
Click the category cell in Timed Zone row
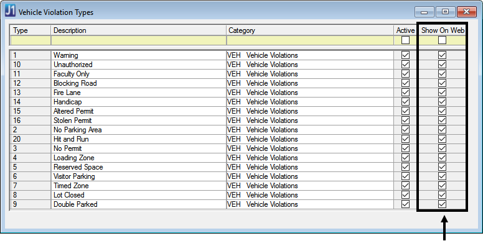[310, 186]
